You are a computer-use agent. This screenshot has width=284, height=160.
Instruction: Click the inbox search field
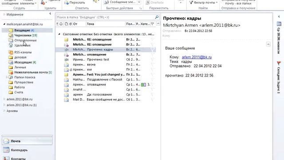coord(105,17)
